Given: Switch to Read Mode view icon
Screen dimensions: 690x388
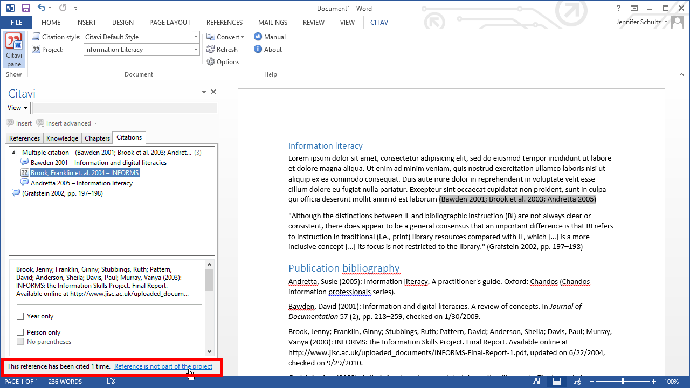Looking at the screenshot, I should click(x=536, y=382).
